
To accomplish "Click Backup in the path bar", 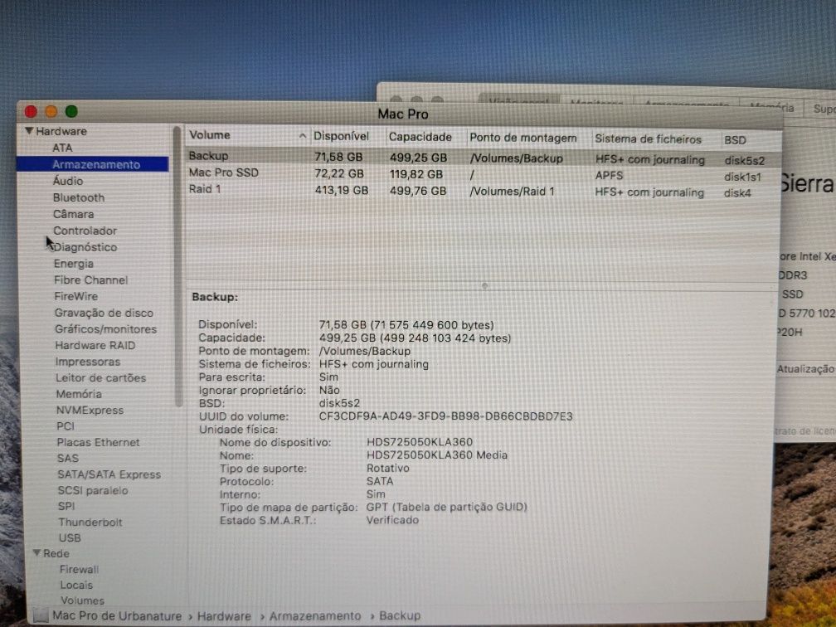I will click(x=400, y=615).
